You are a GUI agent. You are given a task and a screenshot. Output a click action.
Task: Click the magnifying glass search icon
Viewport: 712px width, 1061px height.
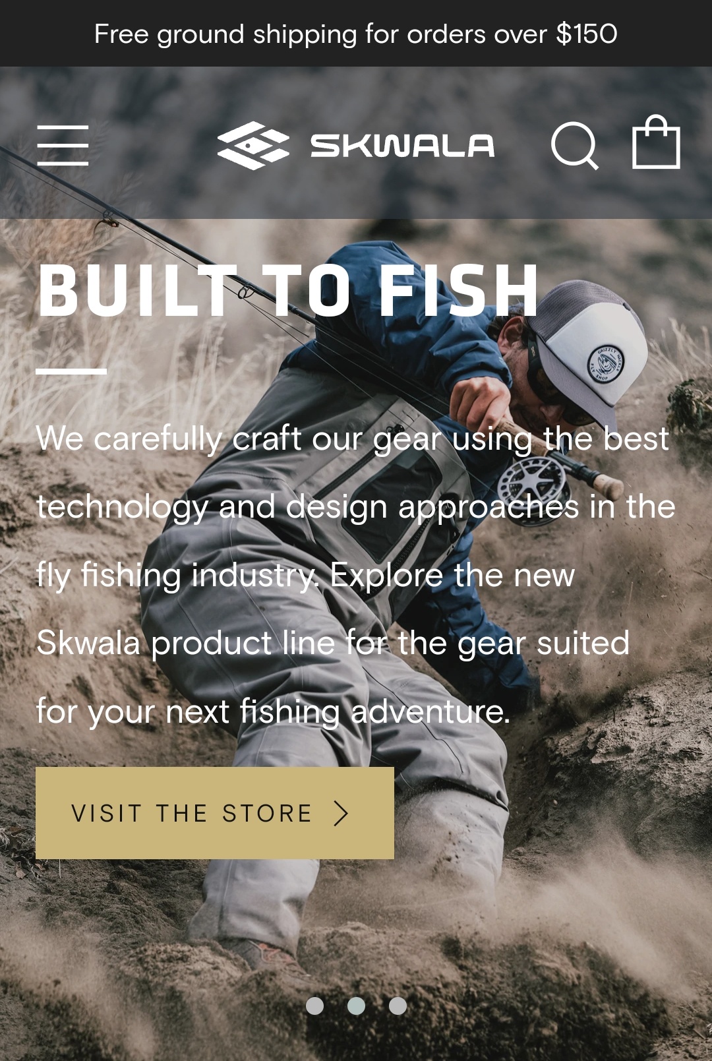(x=575, y=146)
